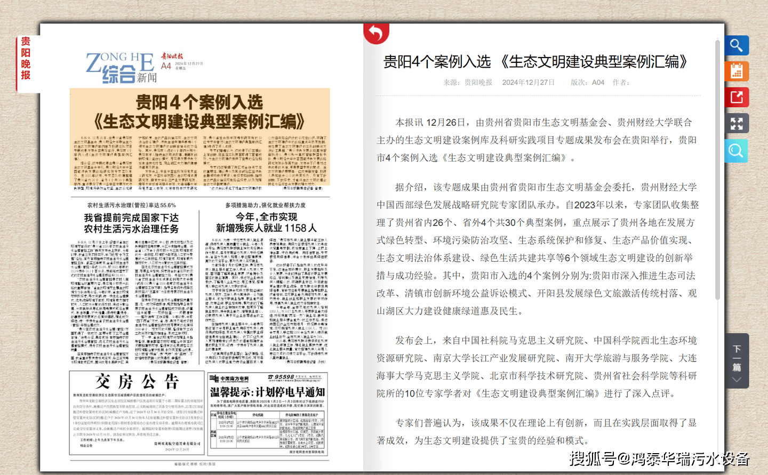Go to next article via 下一篇
768x475 pixels.
tap(737, 361)
